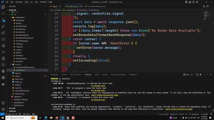Close the useBooks.js editor tab

point(81,6)
